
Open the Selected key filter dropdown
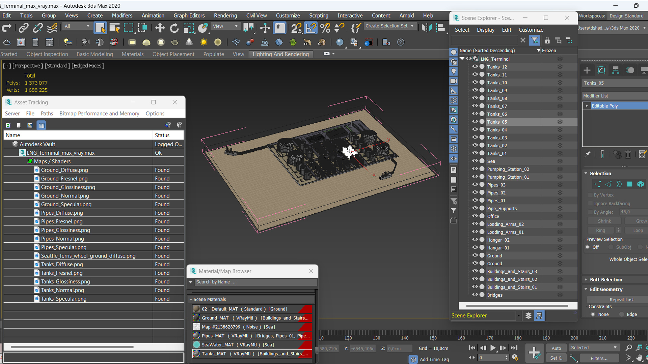tap(594, 347)
